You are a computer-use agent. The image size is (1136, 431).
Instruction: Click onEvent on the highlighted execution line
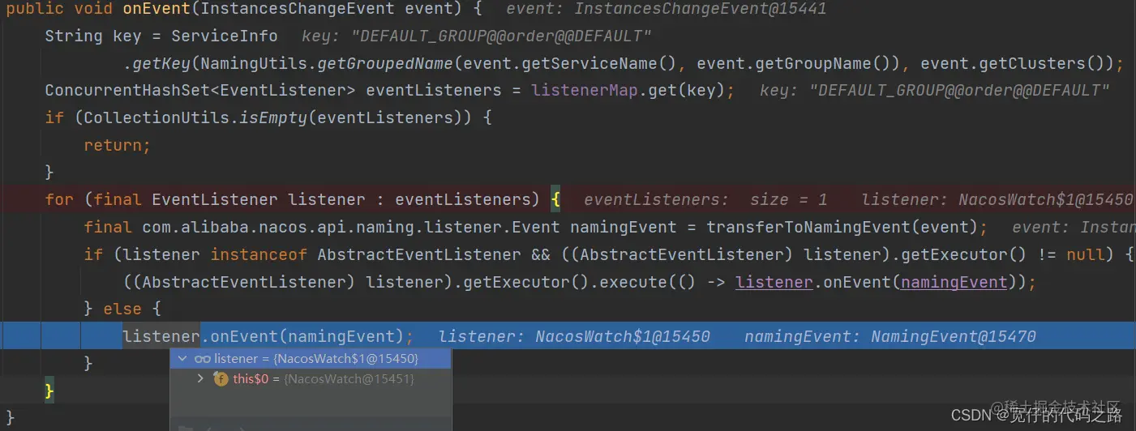(244, 336)
